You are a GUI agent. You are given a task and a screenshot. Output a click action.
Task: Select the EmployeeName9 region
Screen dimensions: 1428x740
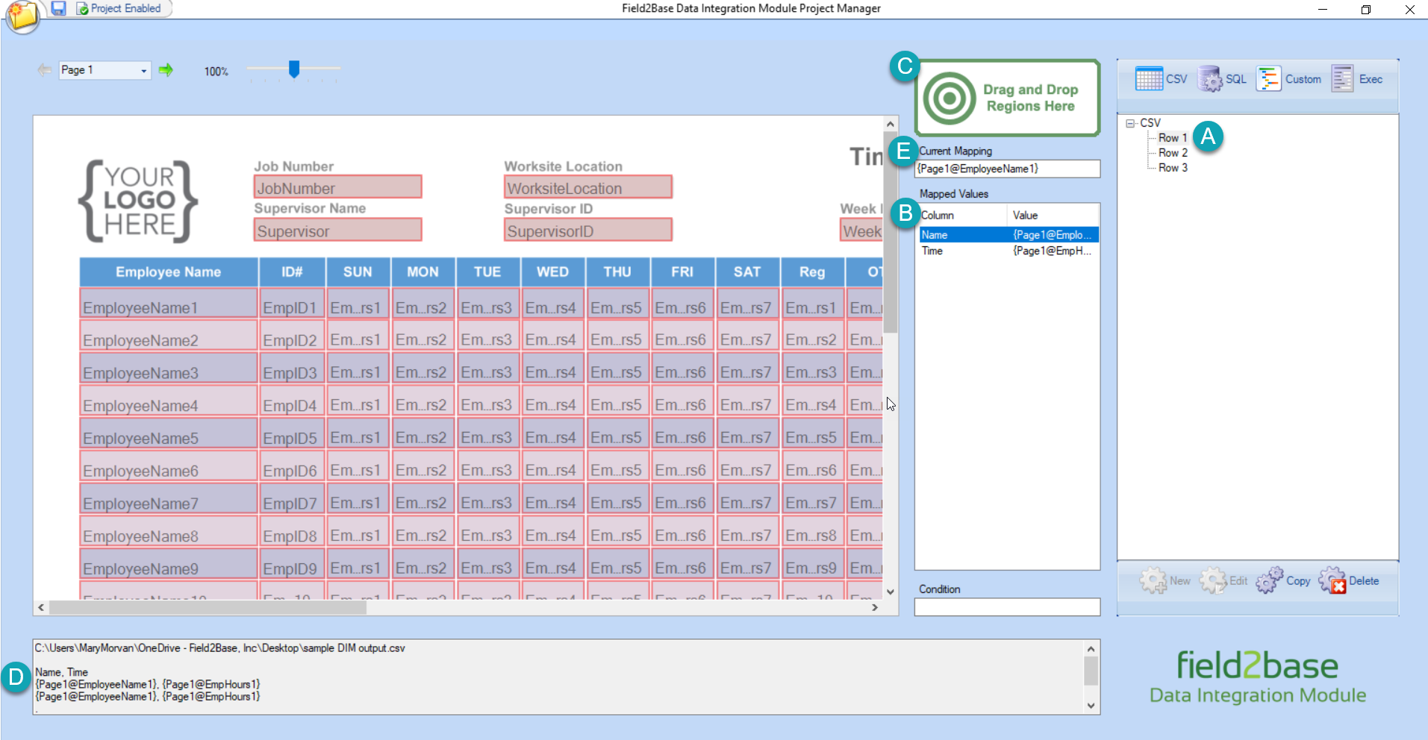(169, 565)
